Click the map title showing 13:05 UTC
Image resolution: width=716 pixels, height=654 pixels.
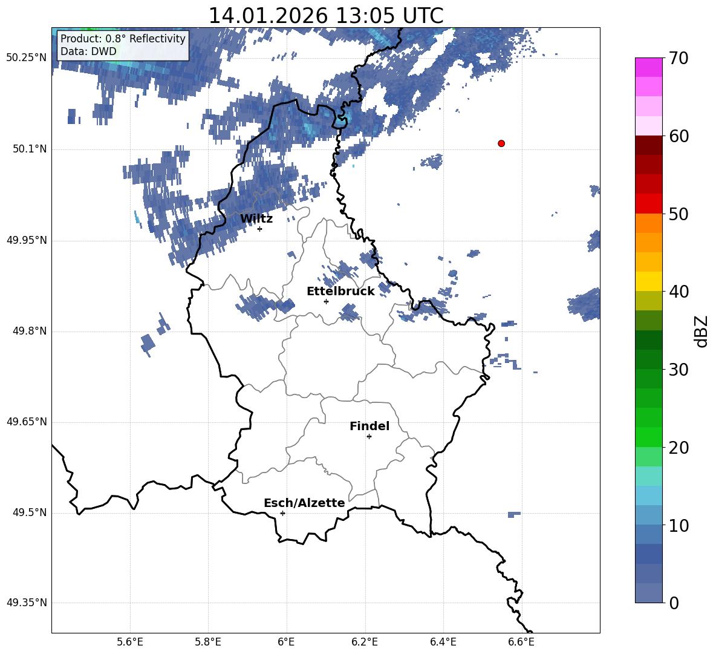[x=325, y=16]
